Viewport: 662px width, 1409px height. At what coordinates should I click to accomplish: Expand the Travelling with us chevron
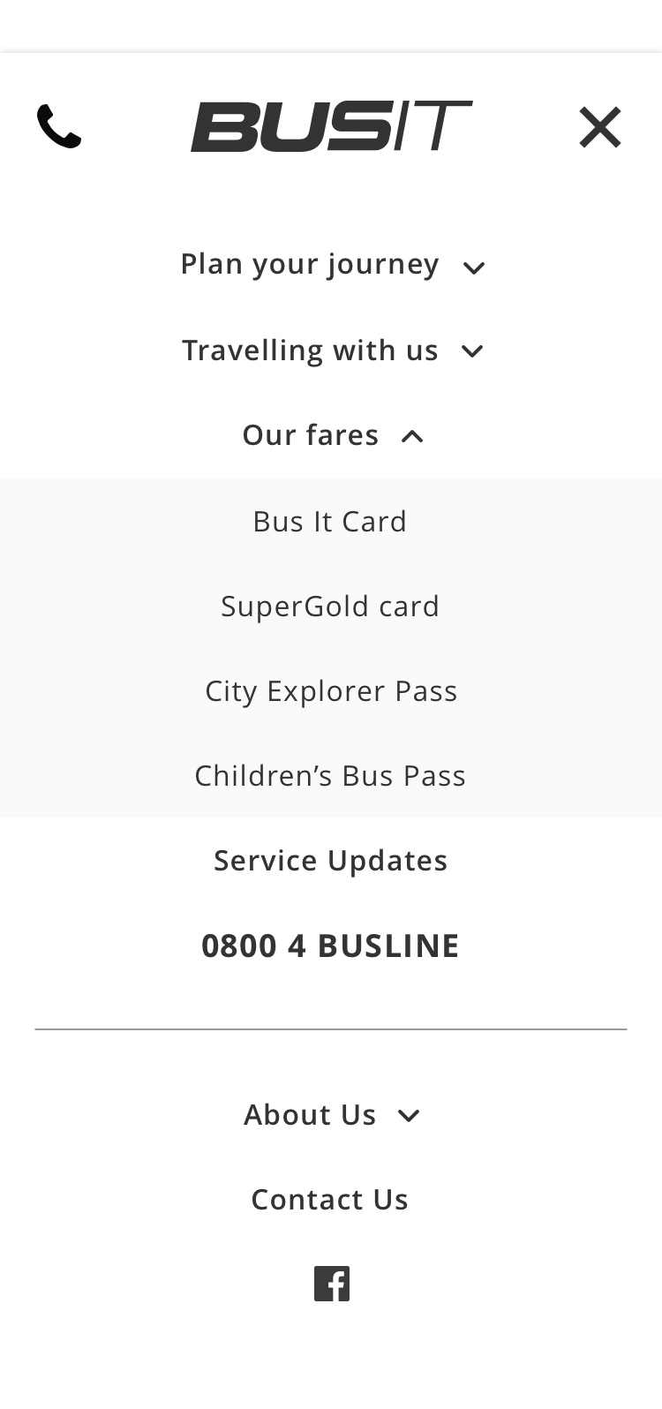[472, 351]
